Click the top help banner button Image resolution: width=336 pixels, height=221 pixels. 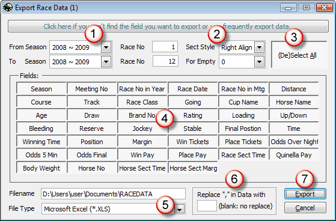[x=168, y=26]
